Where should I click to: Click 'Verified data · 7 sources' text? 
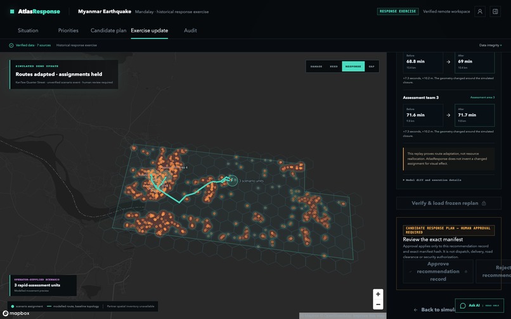[x=33, y=45]
